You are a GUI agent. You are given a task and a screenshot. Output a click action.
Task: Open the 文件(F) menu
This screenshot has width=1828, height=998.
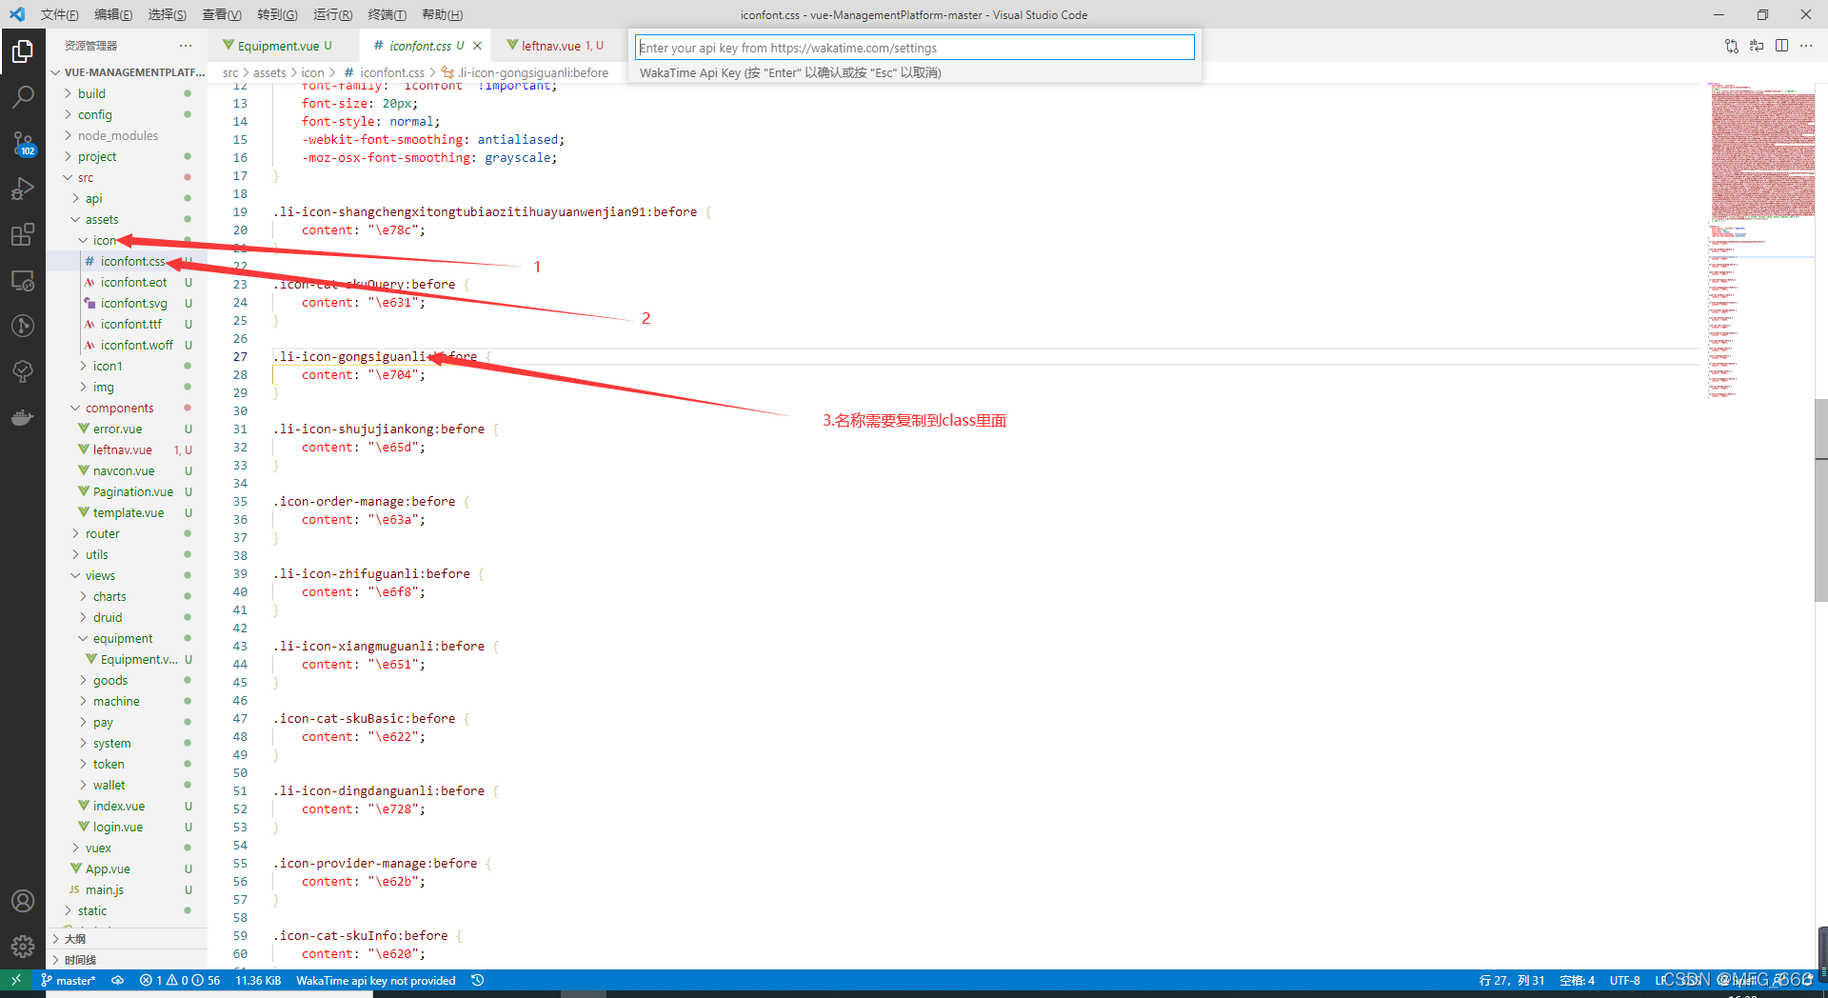click(x=59, y=14)
